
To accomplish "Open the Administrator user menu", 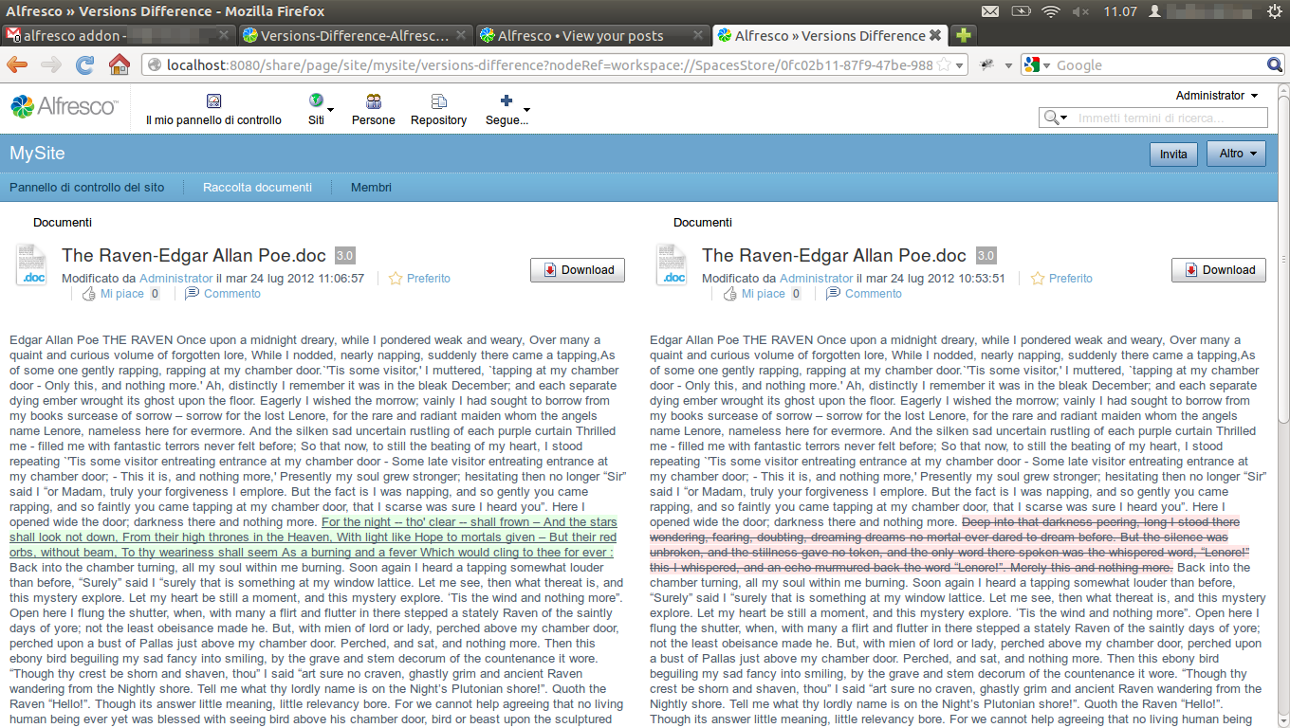I will tap(1217, 96).
